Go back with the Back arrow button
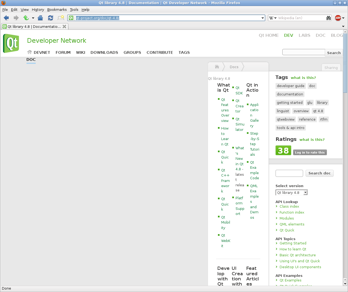The width and height of the screenshot is (348, 292). tap(6, 18)
